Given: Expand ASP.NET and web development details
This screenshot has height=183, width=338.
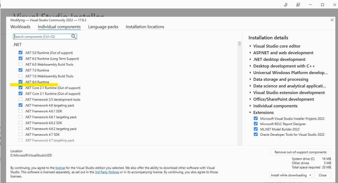Looking at the screenshot, I should pos(250,53).
